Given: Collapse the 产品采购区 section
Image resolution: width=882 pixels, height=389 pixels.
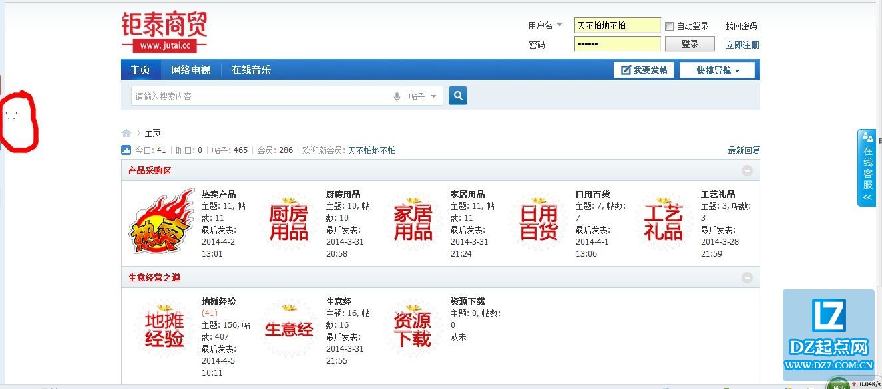Looking at the screenshot, I should click(x=747, y=171).
